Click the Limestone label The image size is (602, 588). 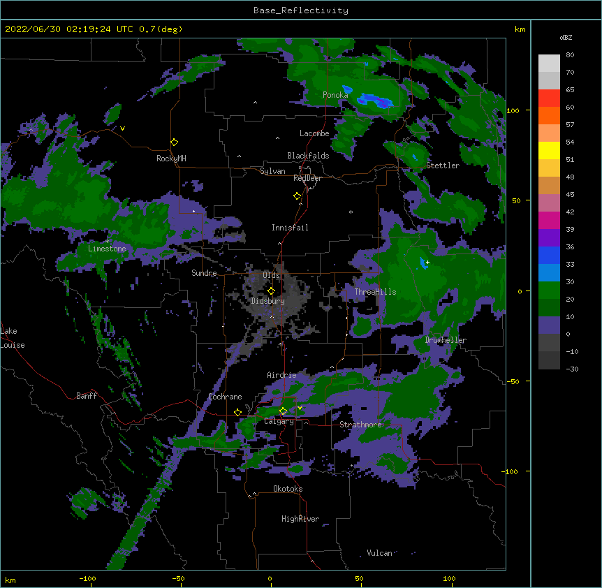coord(107,249)
